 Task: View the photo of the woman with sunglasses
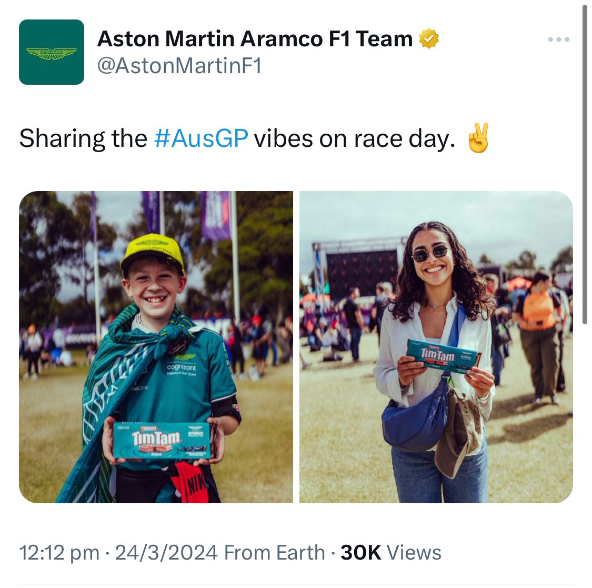click(436, 347)
